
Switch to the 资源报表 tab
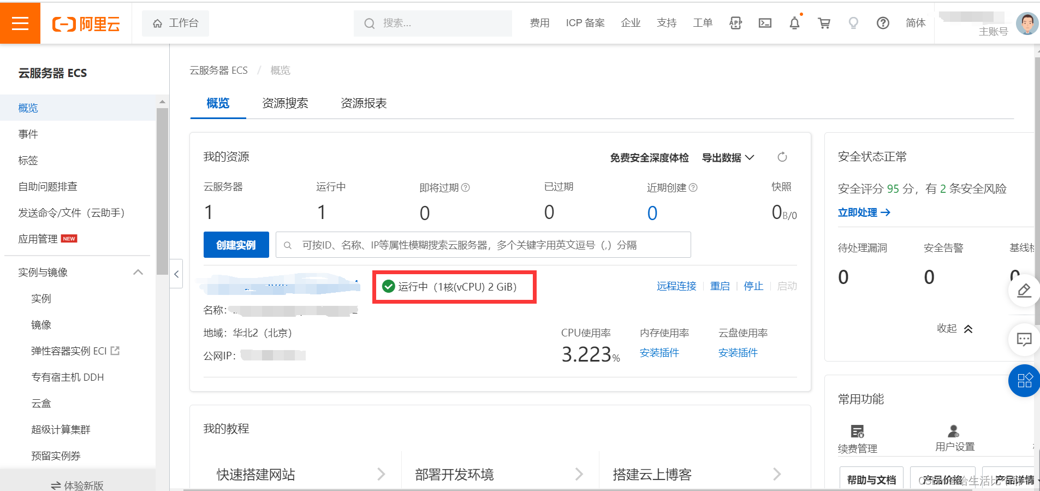pyautogui.click(x=364, y=103)
